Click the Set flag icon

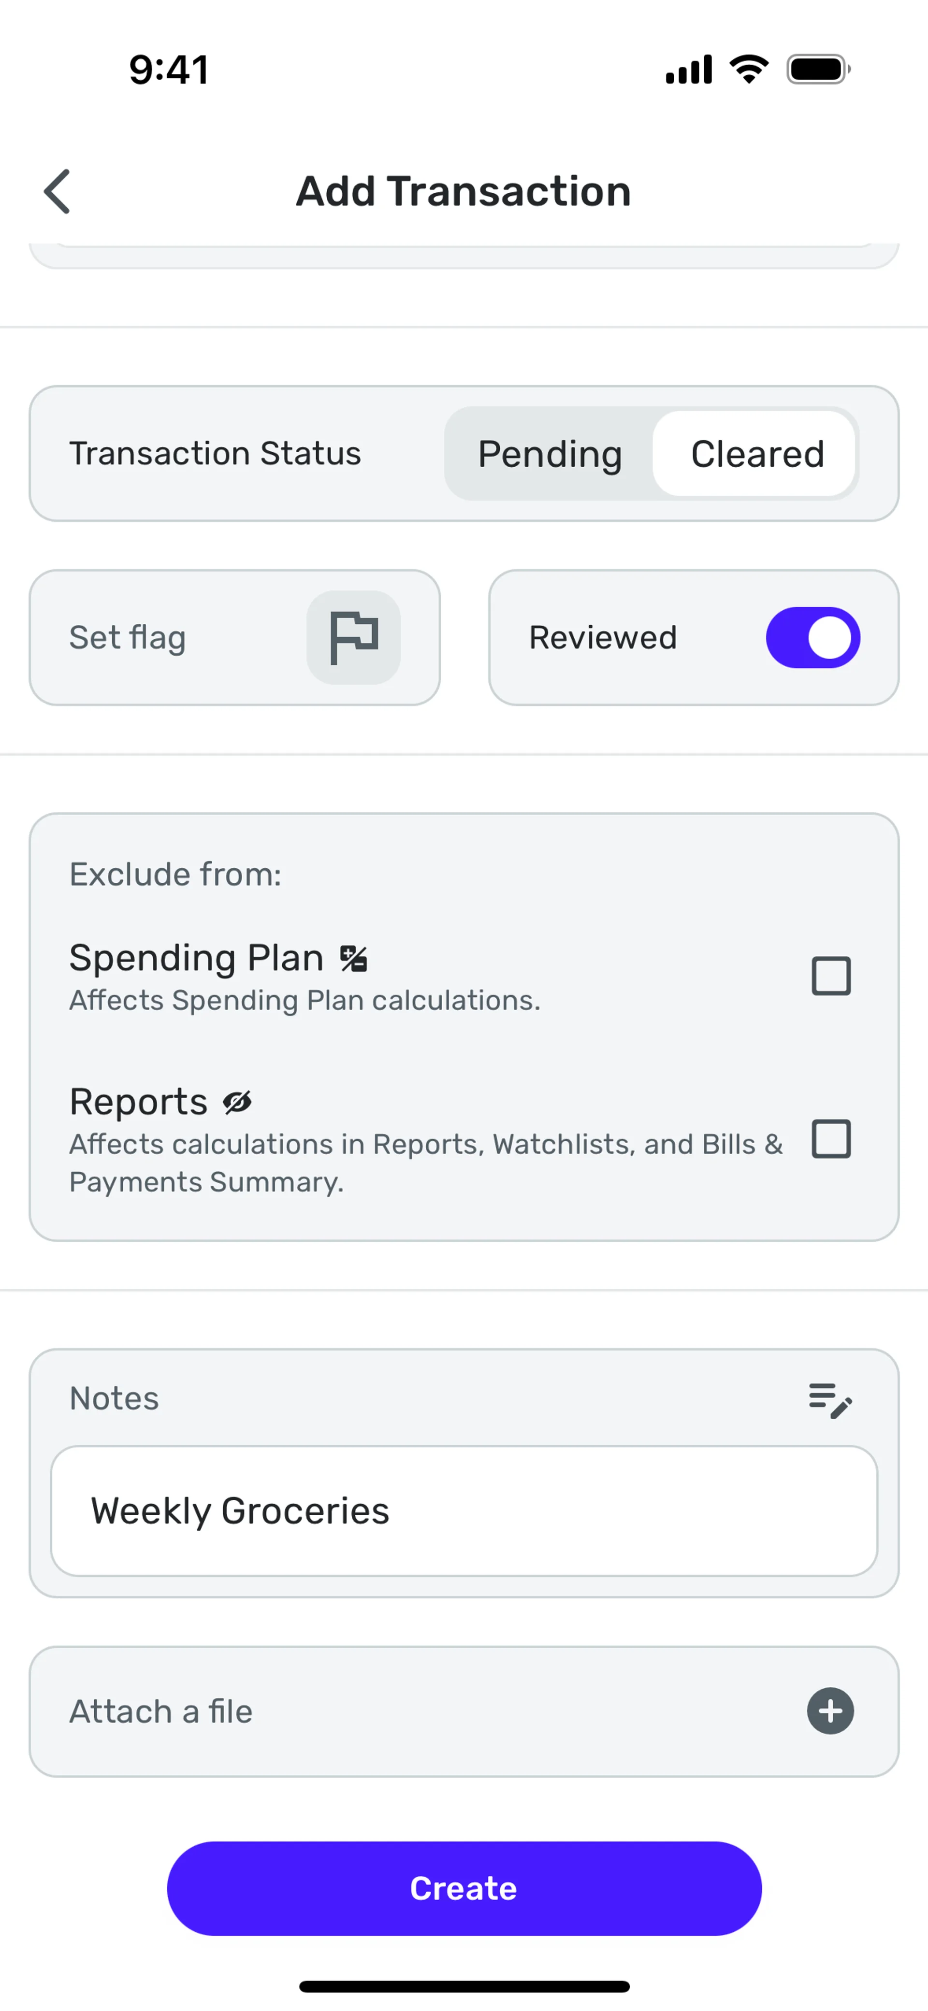pyautogui.click(x=353, y=638)
